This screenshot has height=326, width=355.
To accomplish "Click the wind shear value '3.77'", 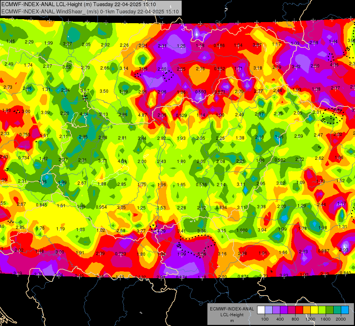I will 141,231.
